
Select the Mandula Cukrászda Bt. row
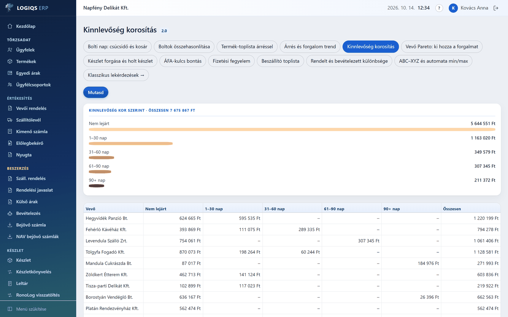tap(292, 263)
